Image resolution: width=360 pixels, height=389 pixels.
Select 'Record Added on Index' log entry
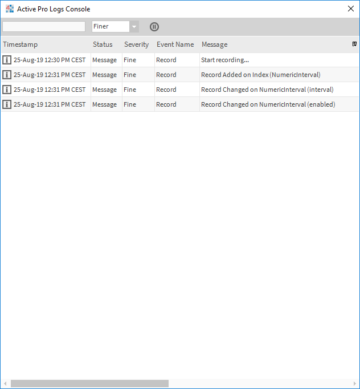tap(260, 75)
